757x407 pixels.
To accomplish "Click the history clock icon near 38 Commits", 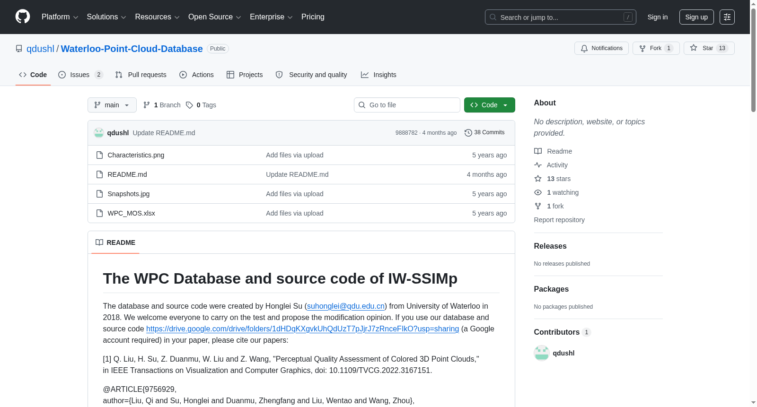I will (x=468, y=133).
